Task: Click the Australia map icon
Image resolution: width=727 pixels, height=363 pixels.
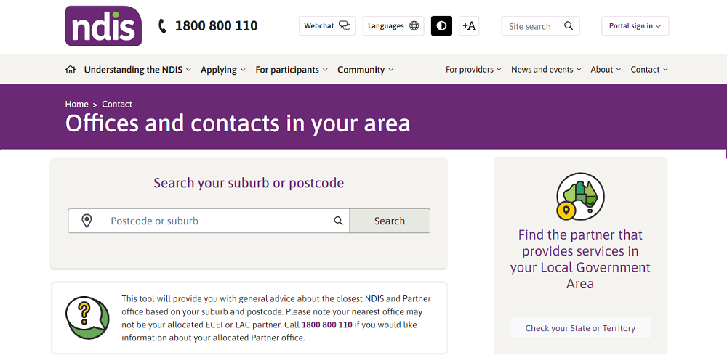Action: coord(580,196)
